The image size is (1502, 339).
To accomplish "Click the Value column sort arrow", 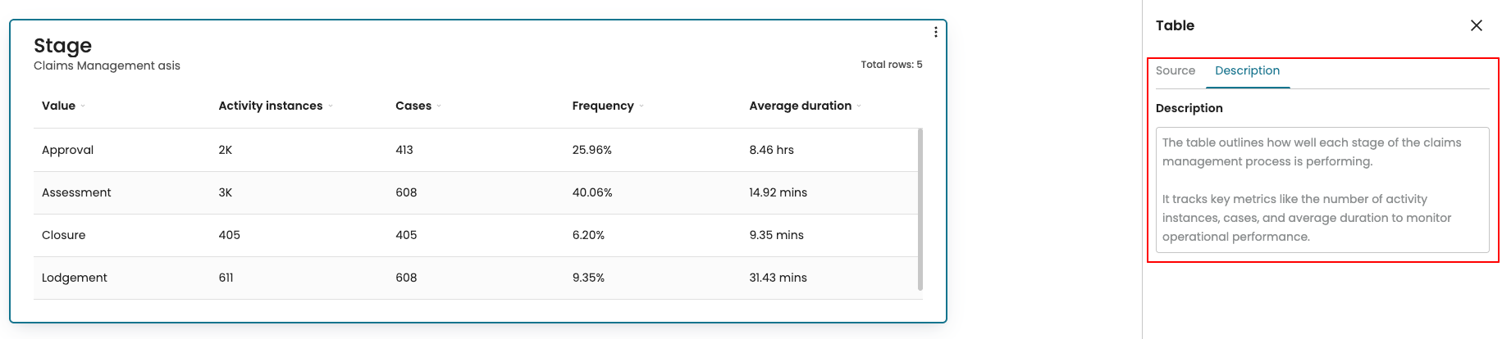I will coord(83,106).
